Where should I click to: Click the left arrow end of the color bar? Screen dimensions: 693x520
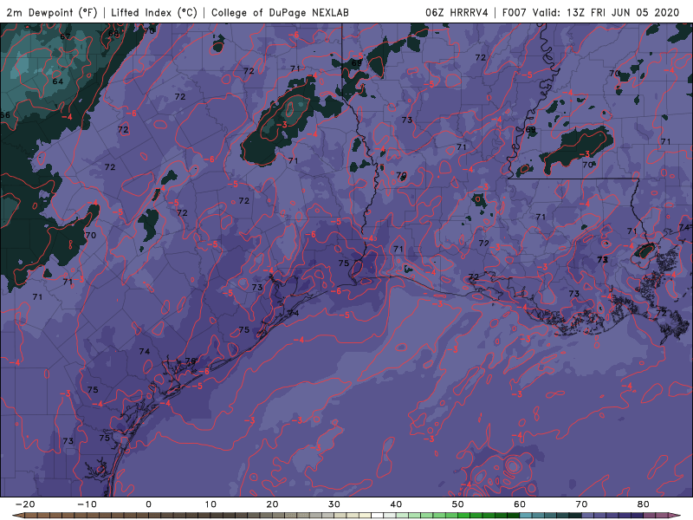tap(17, 516)
